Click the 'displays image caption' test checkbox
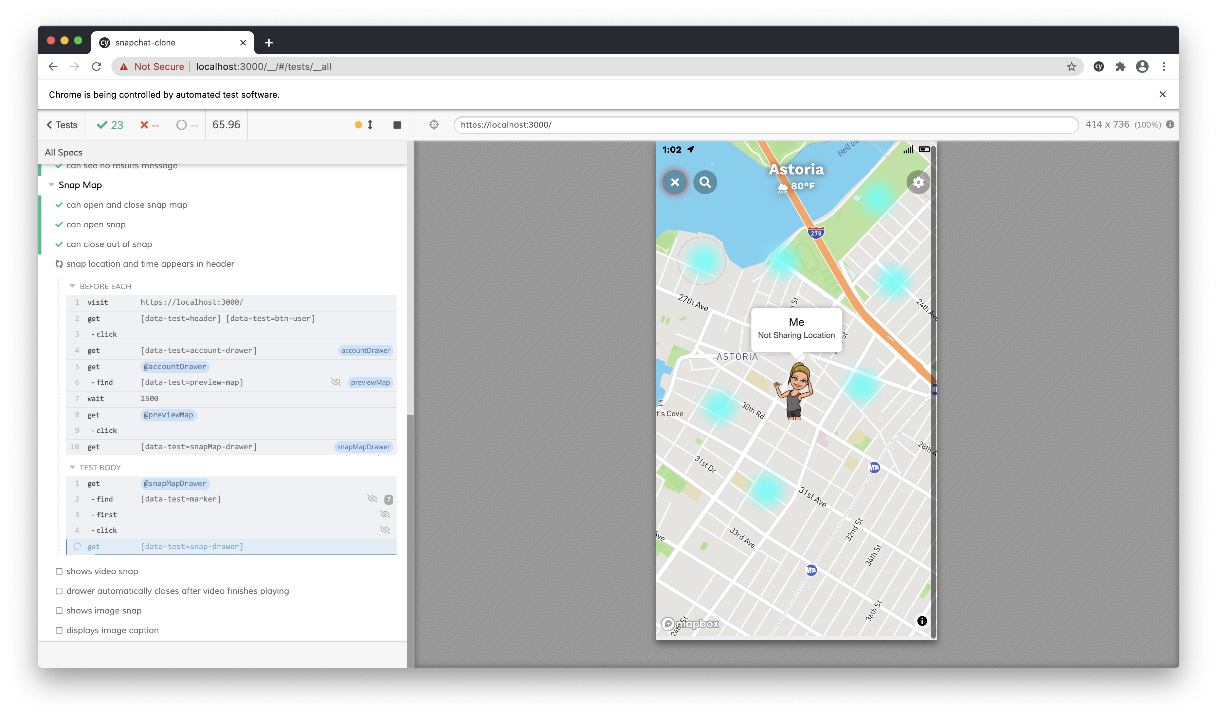The height and width of the screenshot is (718, 1217). tap(59, 630)
